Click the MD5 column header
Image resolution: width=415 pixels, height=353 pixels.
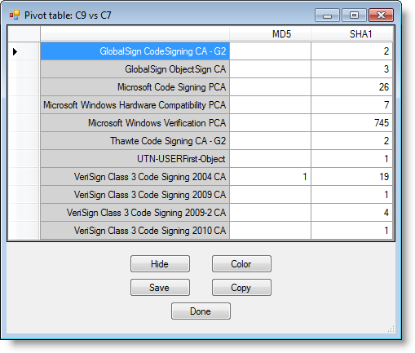(271, 34)
